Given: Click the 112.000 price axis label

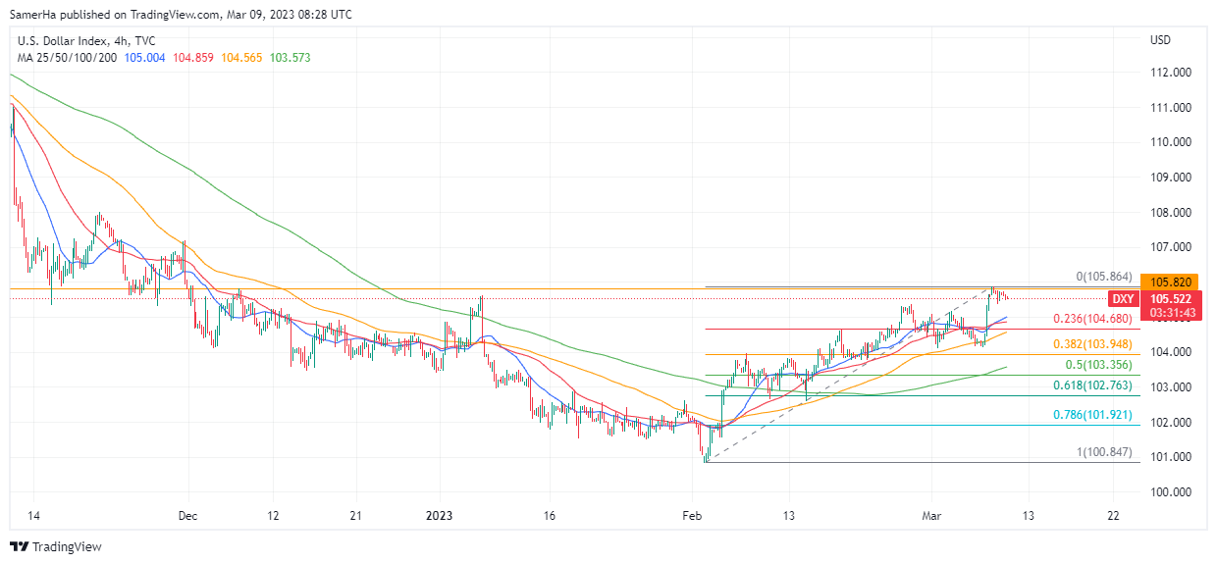Looking at the screenshot, I should tap(1170, 73).
